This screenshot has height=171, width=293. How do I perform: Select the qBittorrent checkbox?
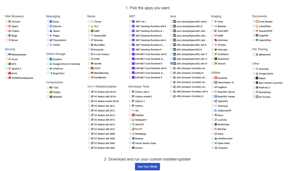[254, 54]
